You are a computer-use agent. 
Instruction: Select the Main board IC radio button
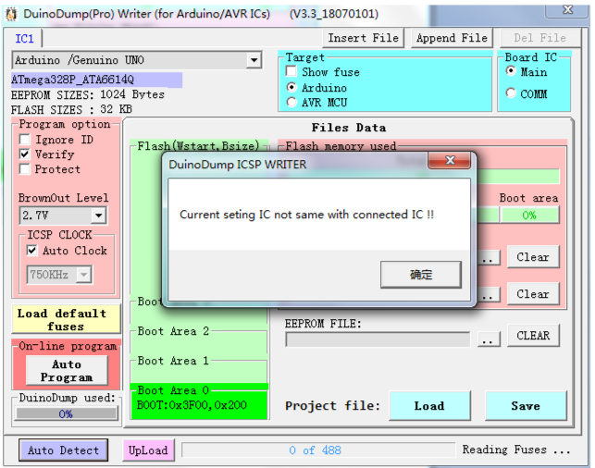(511, 71)
